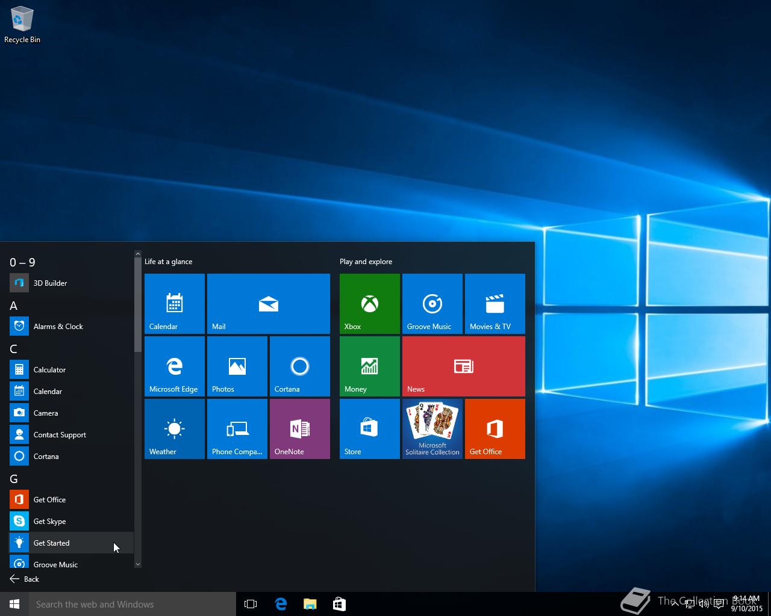
Task: Select the Recycle Bin desktop icon
Action: (x=22, y=25)
